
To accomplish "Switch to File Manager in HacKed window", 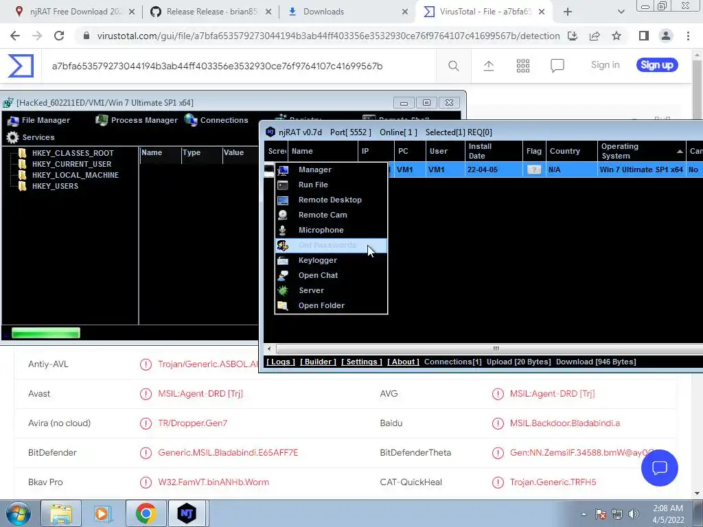I will (x=39, y=120).
